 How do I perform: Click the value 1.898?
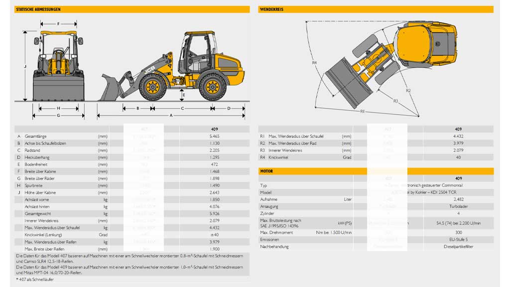214,178
